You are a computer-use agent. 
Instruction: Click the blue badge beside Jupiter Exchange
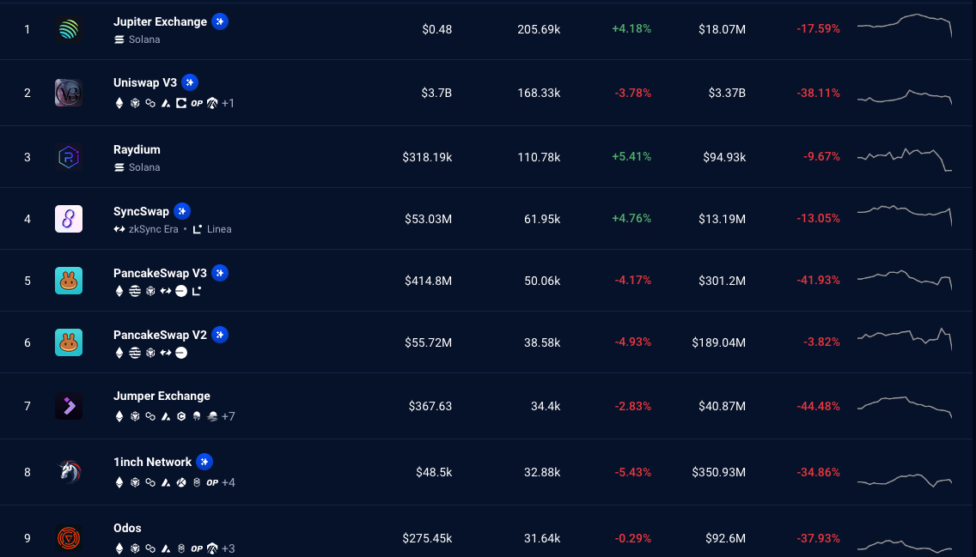click(x=221, y=21)
